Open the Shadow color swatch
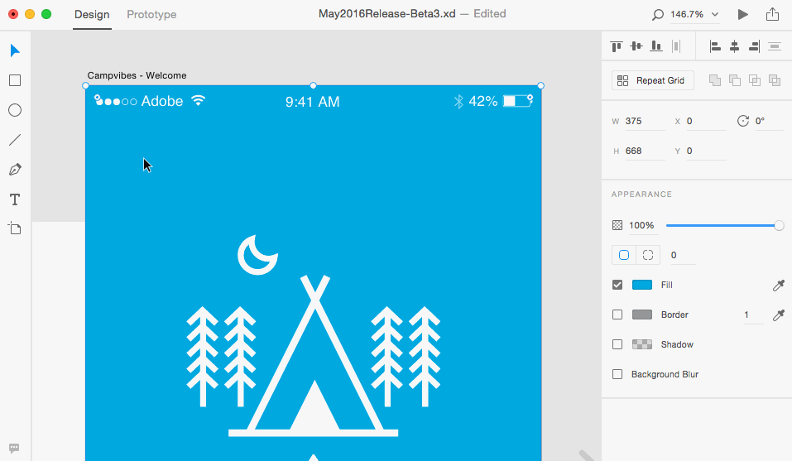792x461 pixels. pos(642,344)
